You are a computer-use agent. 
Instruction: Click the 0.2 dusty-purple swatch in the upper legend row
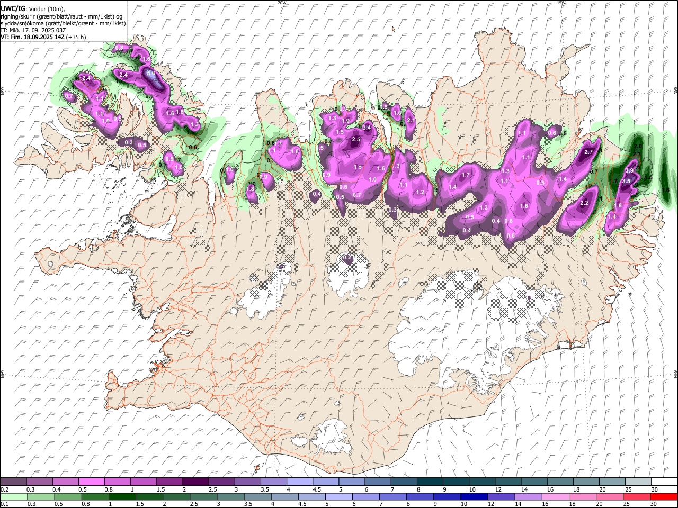[x=13, y=482]
